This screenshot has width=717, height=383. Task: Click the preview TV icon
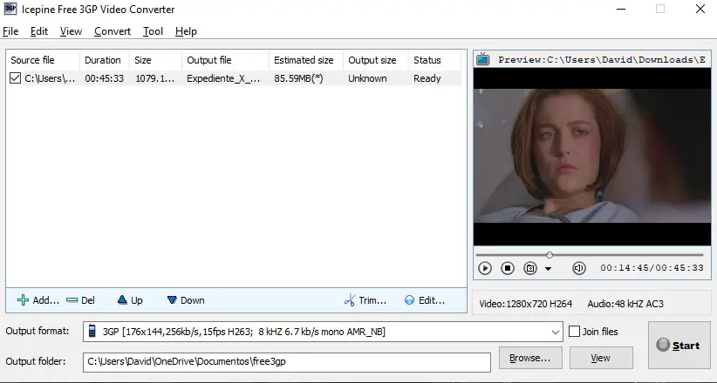pos(483,59)
